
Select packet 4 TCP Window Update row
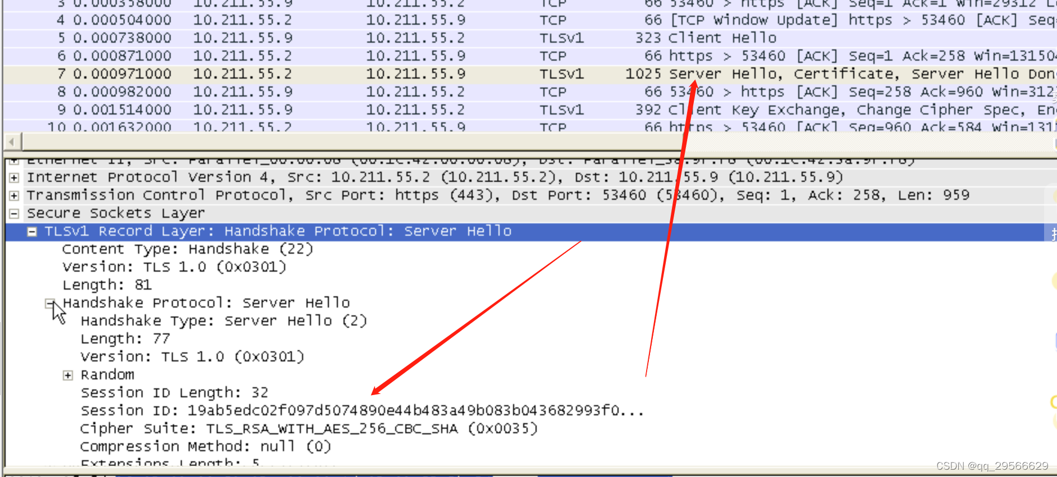530,20
